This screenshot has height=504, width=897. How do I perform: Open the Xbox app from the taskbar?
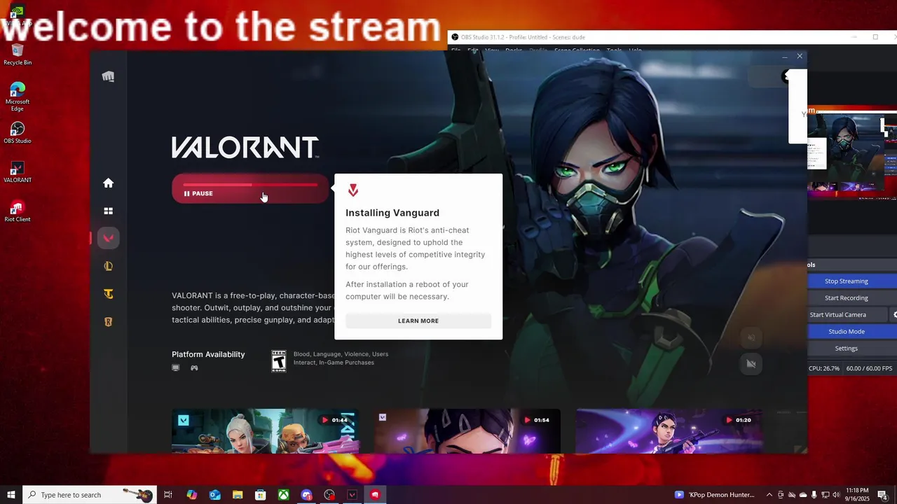[283, 495]
